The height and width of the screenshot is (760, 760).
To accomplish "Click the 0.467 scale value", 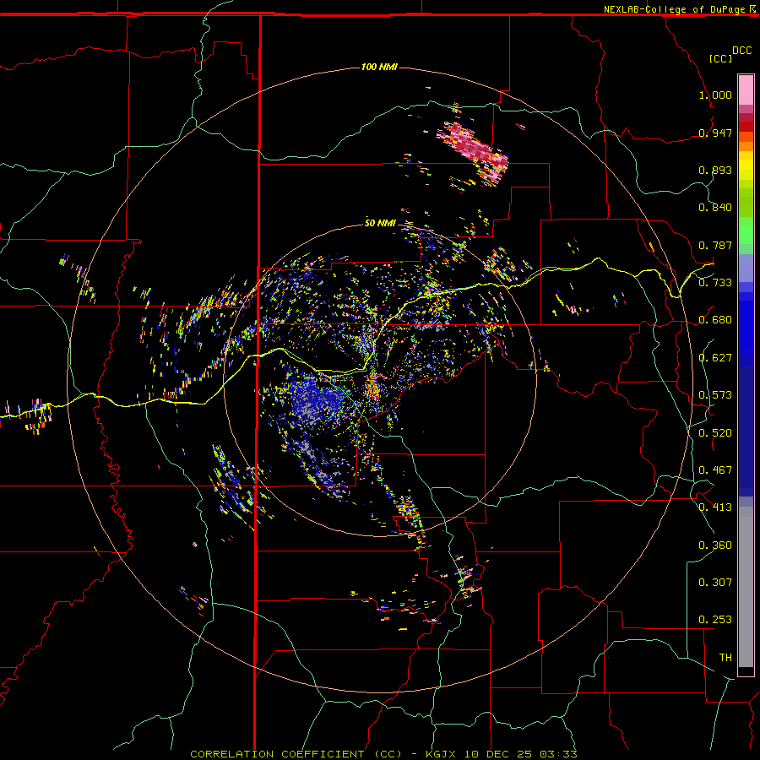I will [x=715, y=470].
